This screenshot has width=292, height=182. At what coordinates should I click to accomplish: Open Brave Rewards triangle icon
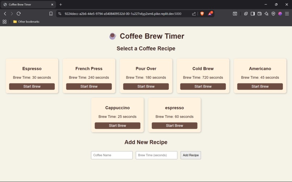pos(210,13)
